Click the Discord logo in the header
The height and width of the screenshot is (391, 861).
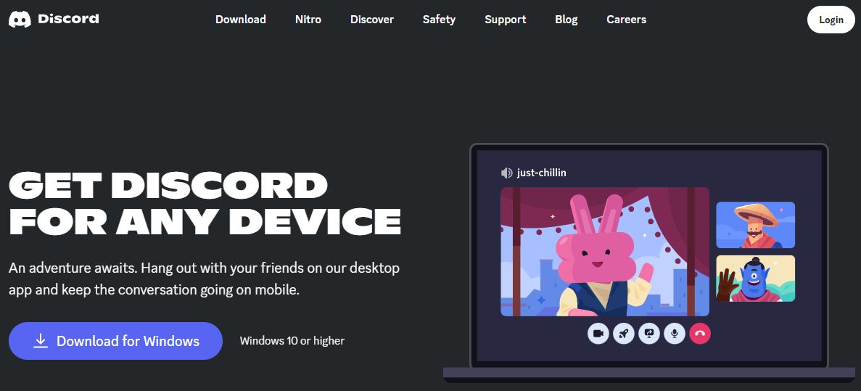[x=54, y=19]
